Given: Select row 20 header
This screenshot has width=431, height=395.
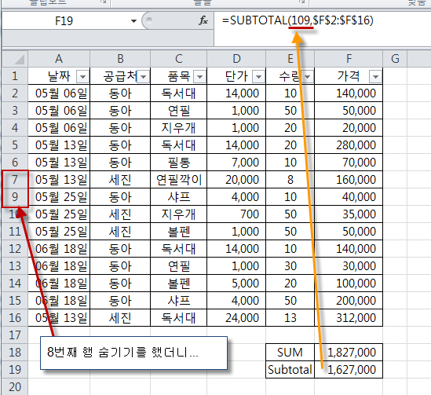Looking at the screenshot, I should (15, 386).
